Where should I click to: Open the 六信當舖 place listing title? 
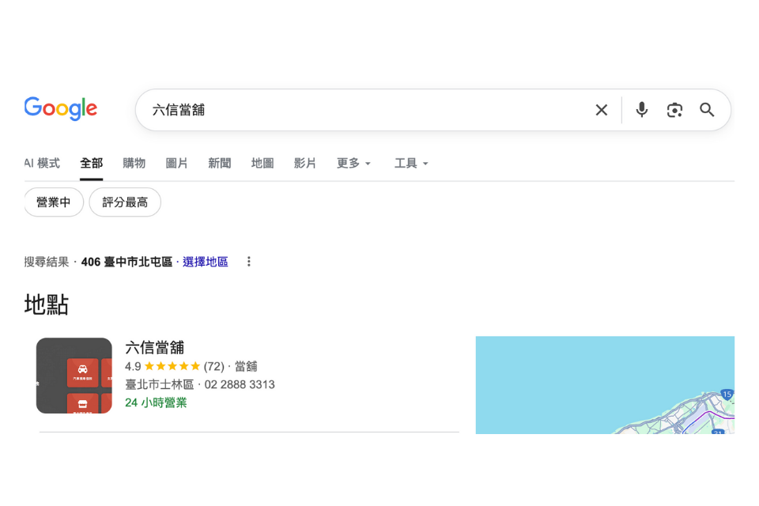pyautogui.click(x=154, y=347)
